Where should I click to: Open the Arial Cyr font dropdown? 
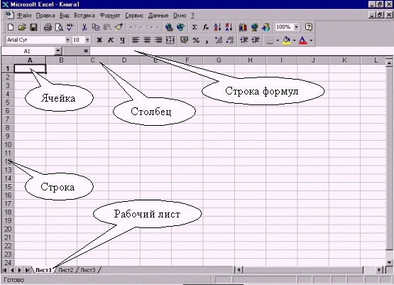(x=67, y=40)
